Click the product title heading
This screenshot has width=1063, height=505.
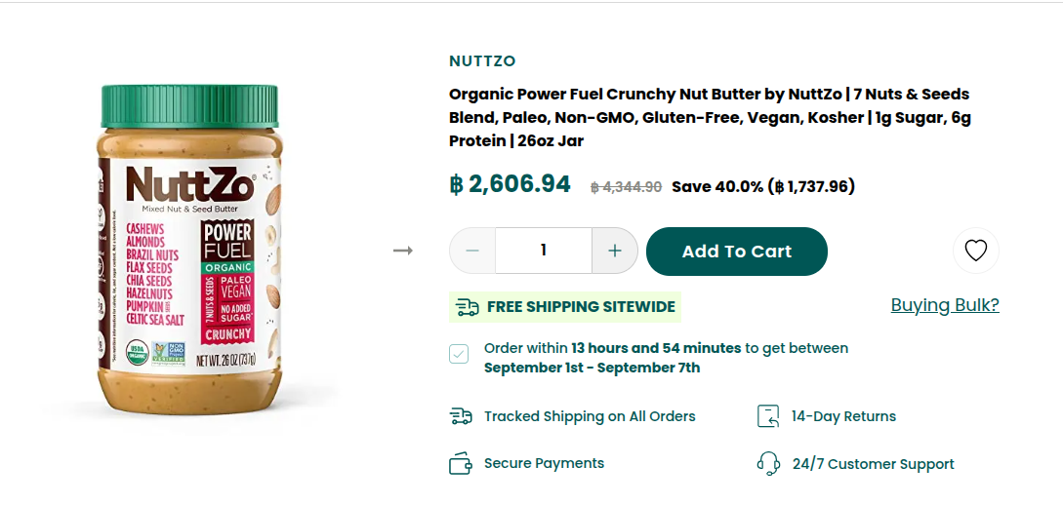709,117
